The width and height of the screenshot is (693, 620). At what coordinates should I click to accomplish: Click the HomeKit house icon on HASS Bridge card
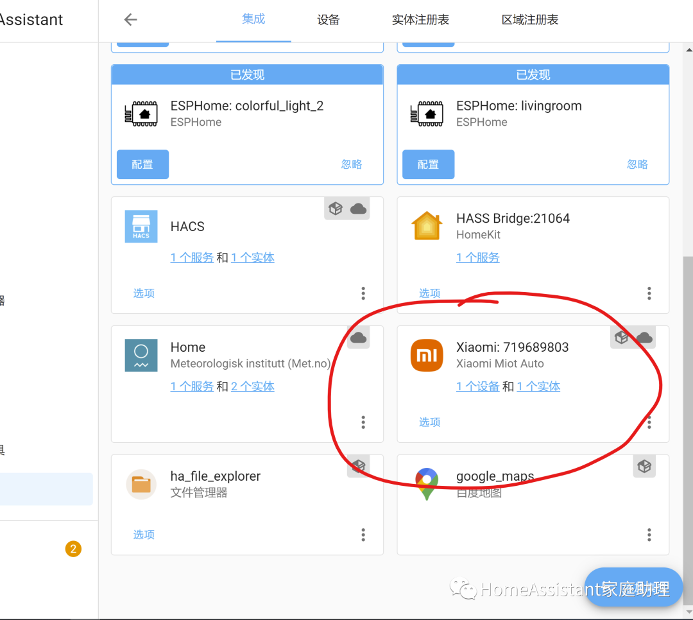point(427,226)
